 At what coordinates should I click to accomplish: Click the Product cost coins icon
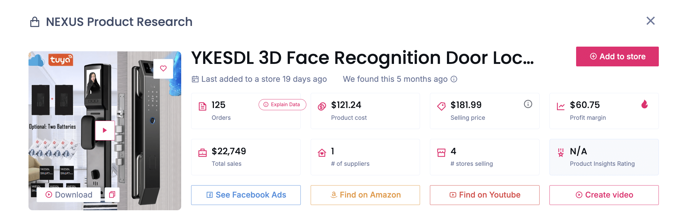pyautogui.click(x=322, y=106)
